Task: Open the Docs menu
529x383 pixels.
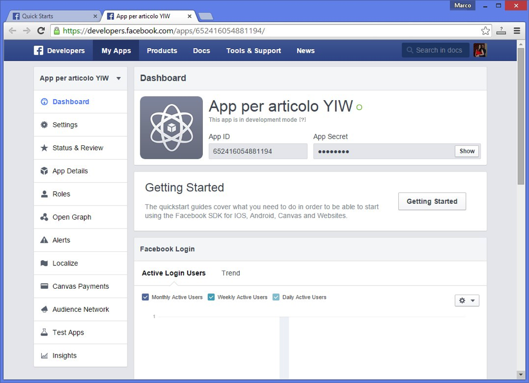Action: coord(201,50)
